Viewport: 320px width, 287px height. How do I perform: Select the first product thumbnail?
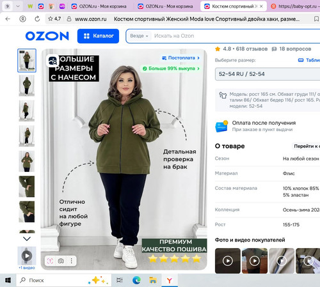point(27,61)
